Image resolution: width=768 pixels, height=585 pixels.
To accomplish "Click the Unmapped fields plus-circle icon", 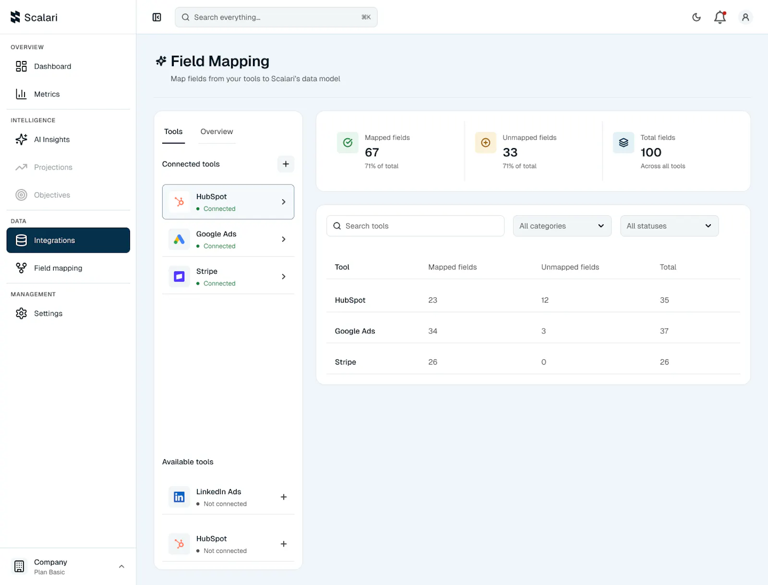I will pyautogui.click(x=485, y=143).
